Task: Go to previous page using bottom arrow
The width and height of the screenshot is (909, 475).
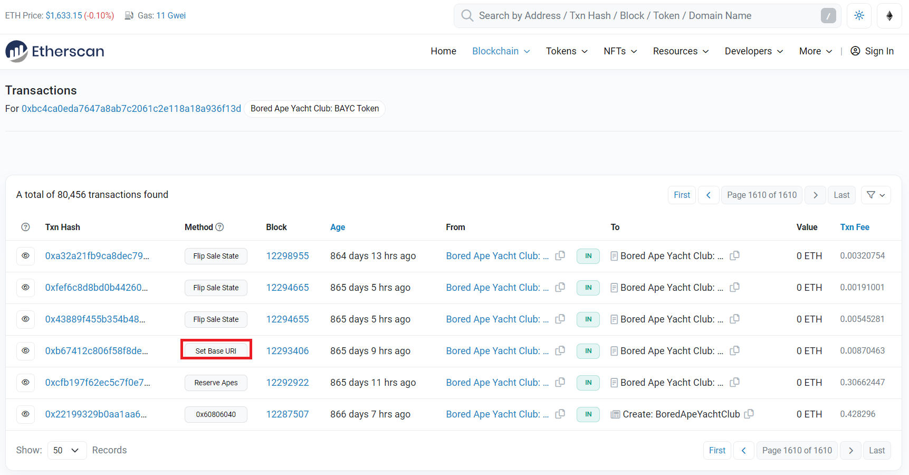Action: tap(744, 450)
